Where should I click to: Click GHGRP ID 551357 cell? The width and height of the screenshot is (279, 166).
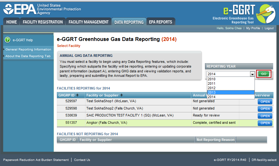(71, 123)
